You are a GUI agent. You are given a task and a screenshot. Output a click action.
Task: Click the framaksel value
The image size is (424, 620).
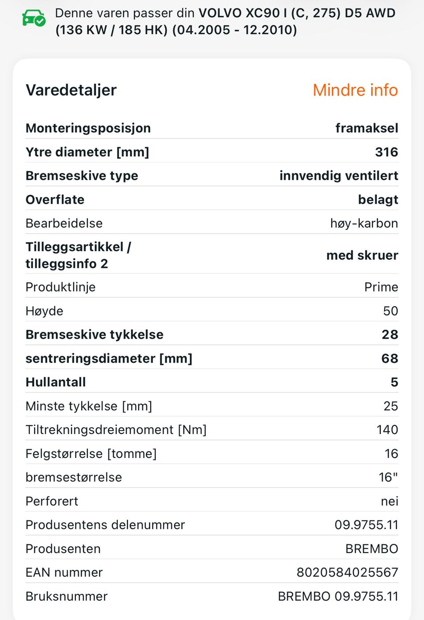(x=367, y=128)
